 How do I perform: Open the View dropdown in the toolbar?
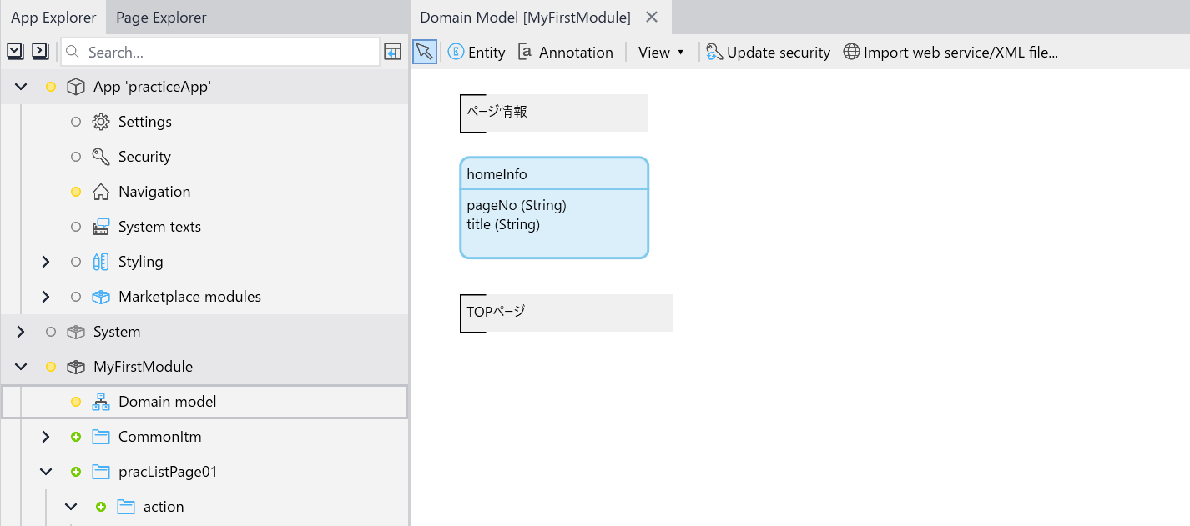[660, 52]
